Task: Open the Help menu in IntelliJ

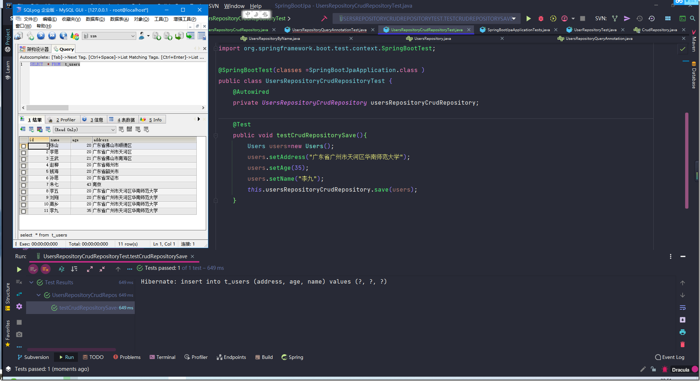Action: click(x=255, y=6)
